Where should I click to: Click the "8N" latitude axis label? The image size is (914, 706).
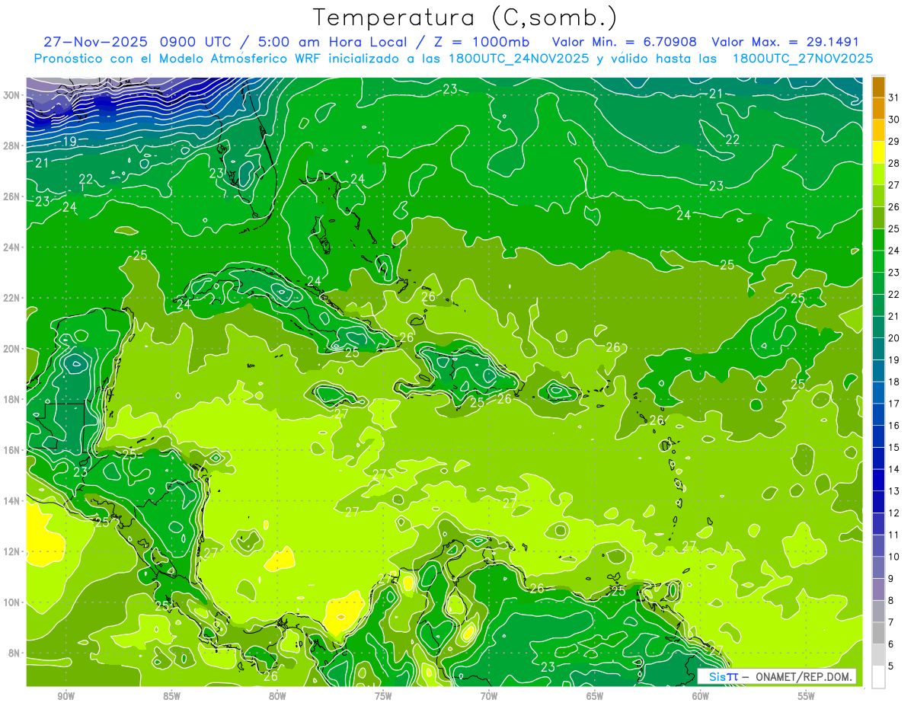pyautogui.click(x=14, y=653)
